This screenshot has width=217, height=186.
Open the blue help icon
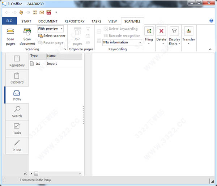(211, 21)
